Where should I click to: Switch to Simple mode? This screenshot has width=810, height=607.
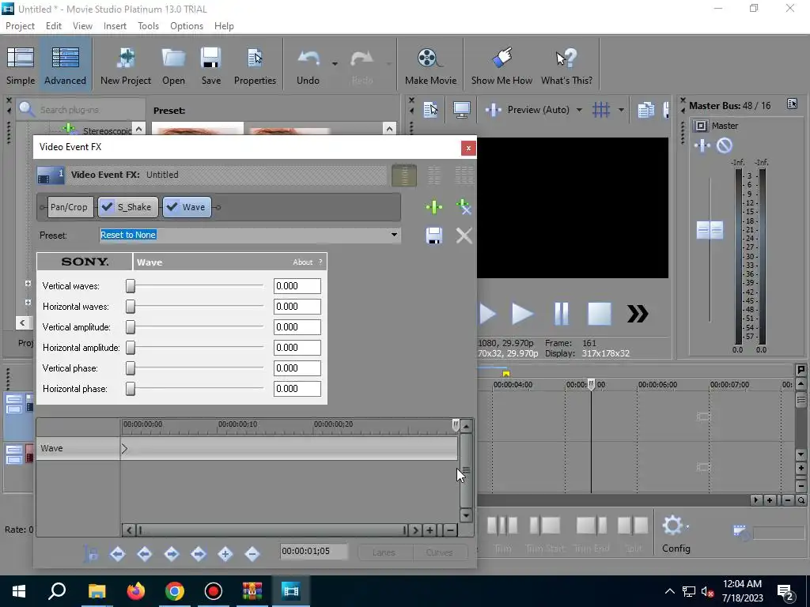[x=21, y=66]
